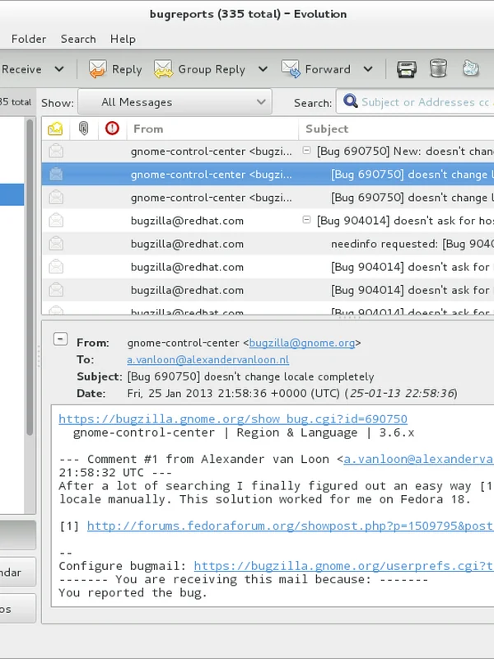Open the forums.fedoraforum.org showpost link
Image resolution: width=494 pixels, height=659 pixels.
(291, 526)
